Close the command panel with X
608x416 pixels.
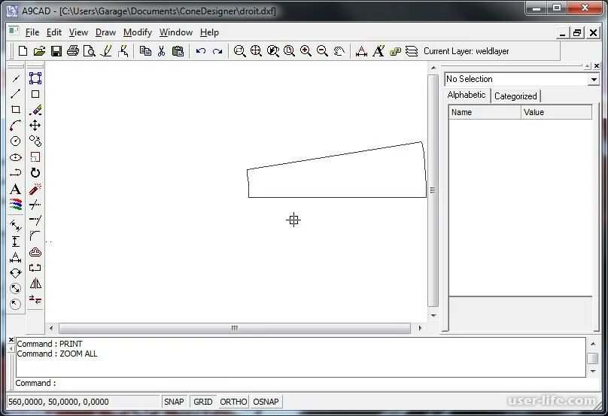(x=11, y=340)
